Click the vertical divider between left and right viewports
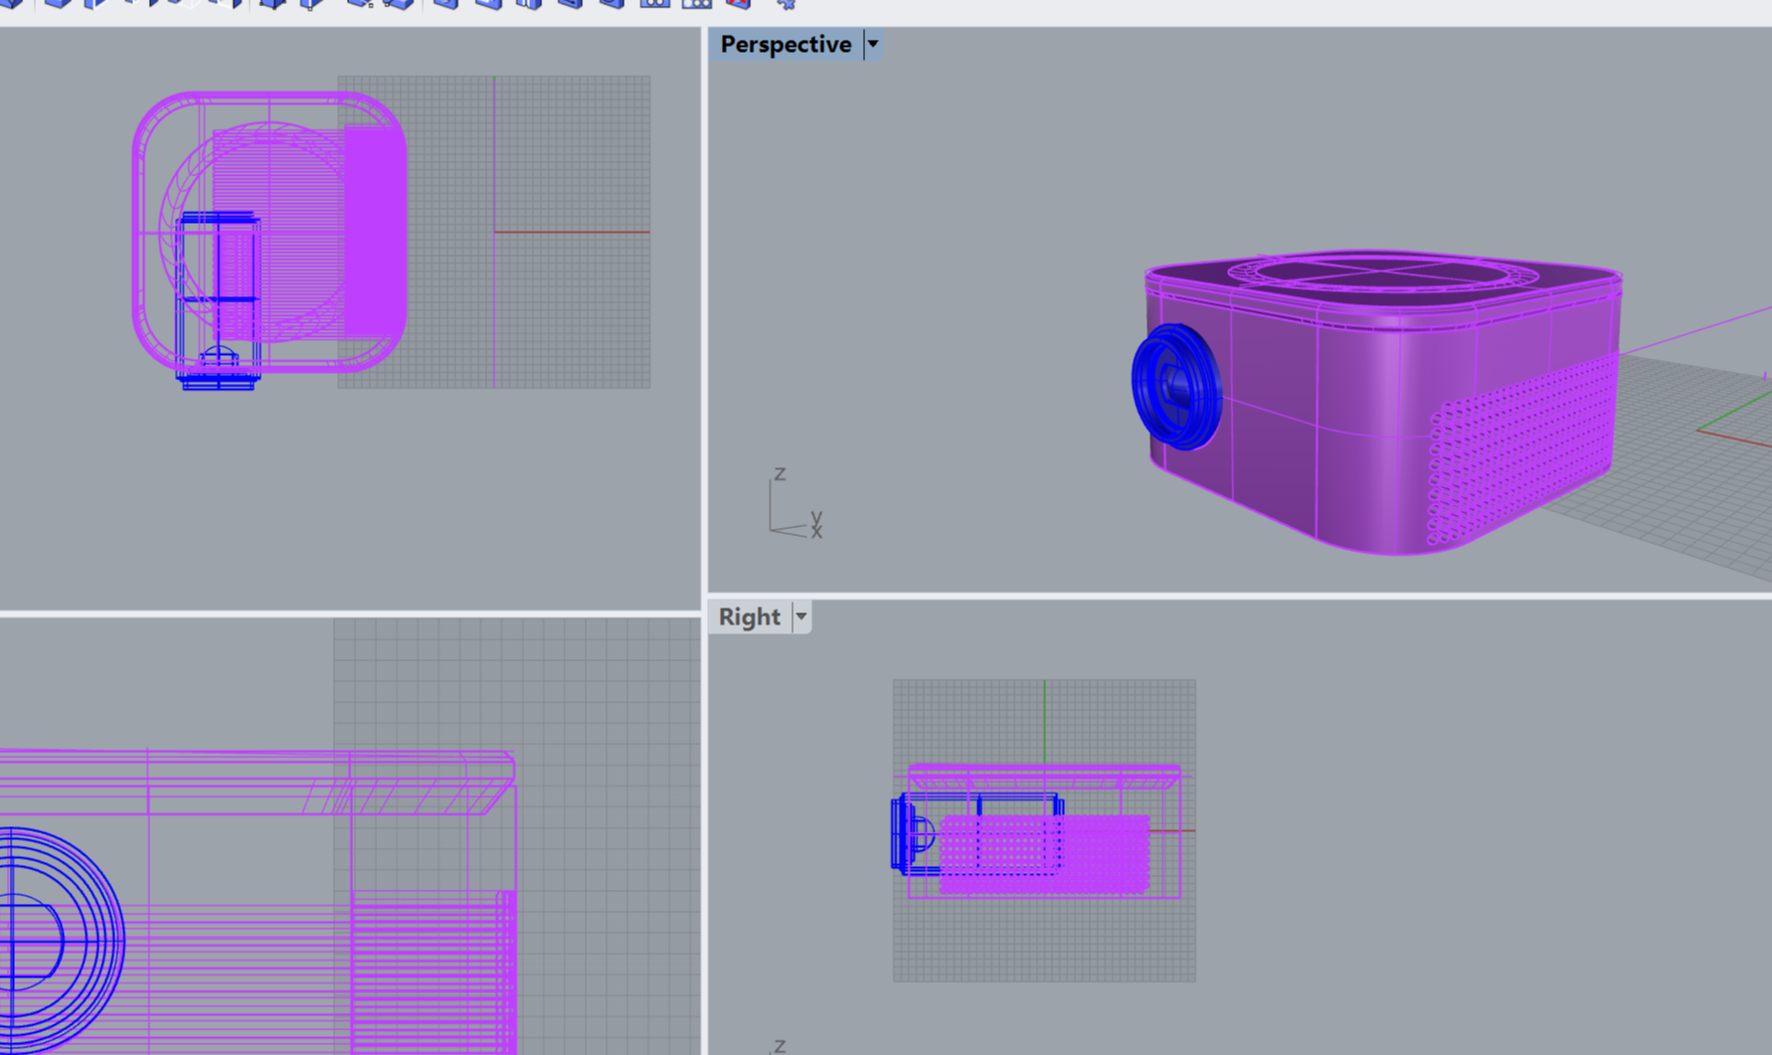This screenshot has height=1055, width=1772. pyautogui.click(x=704, y=398)
